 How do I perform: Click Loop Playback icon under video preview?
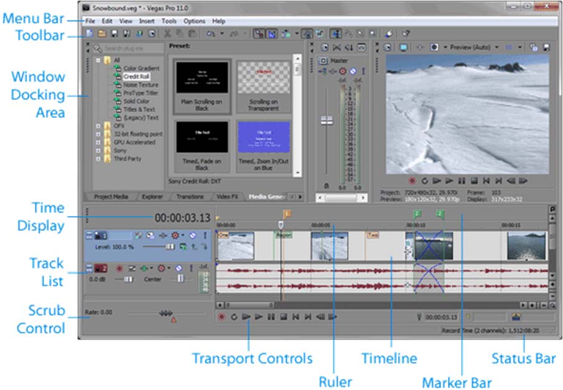[424, 181]
